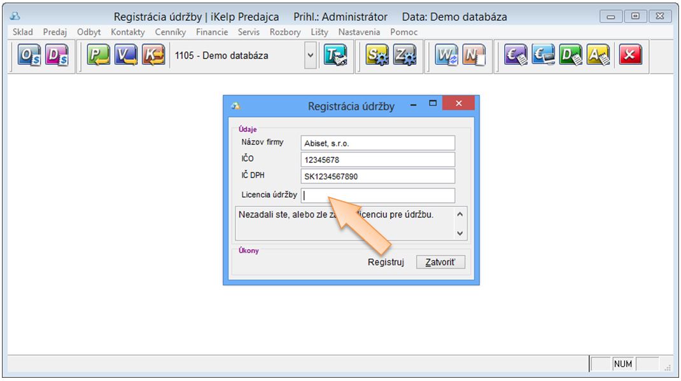Screen dimensions: 681x381
Task: Click the blue 'W' toolbar icon
Action: pos(446,56)
